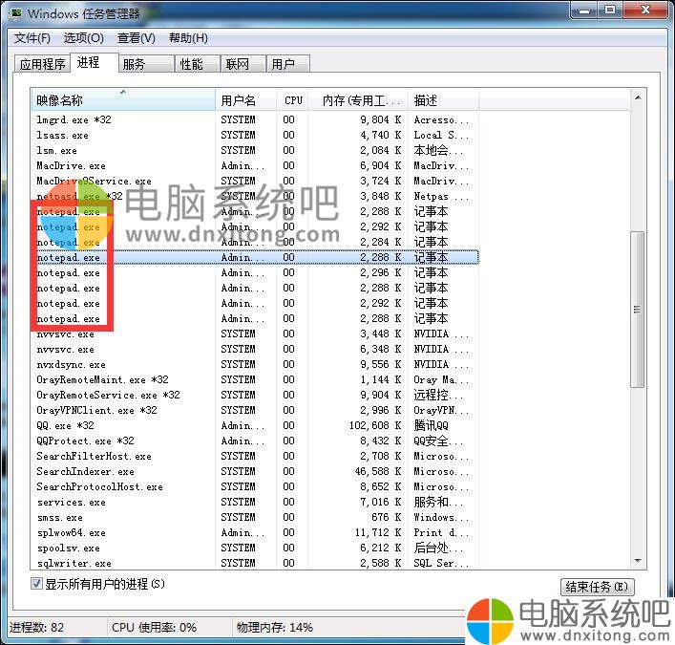
Task: Click the SQL Ser... description cell
Action: pyautogui.click(x=441, y=563)
